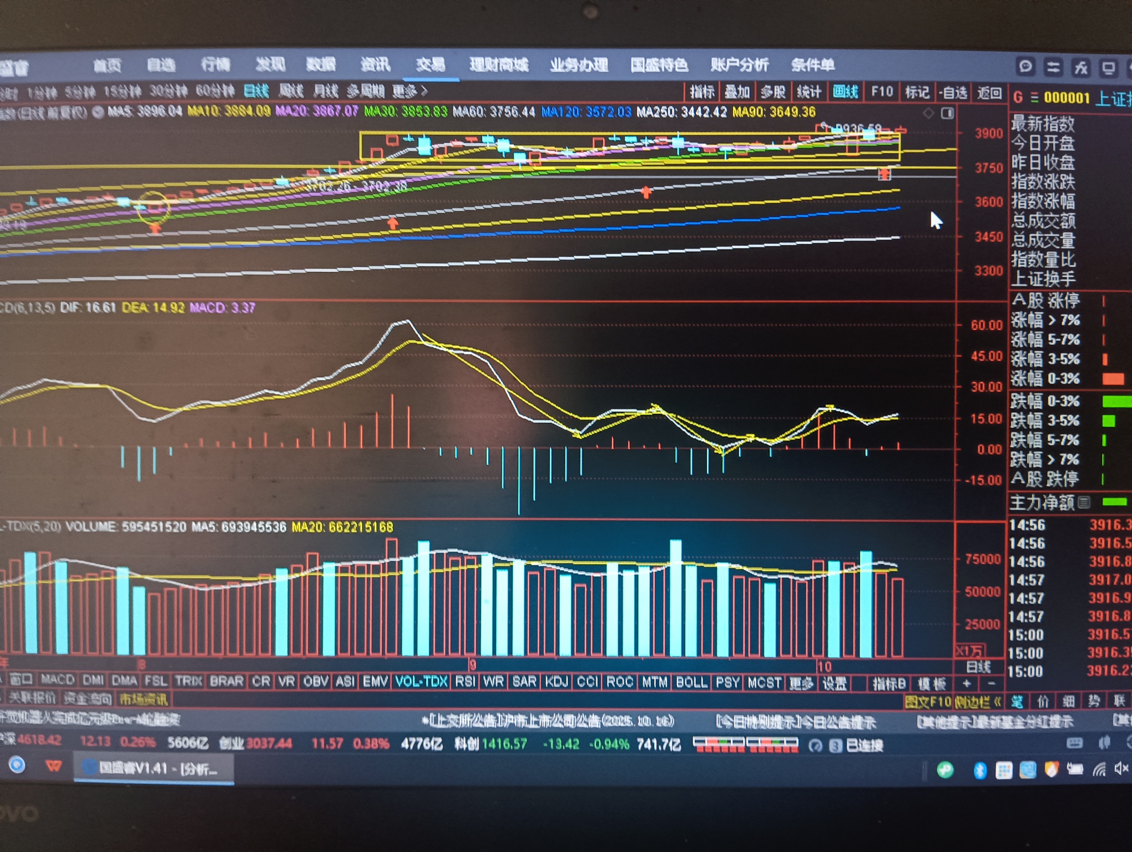The width and height of the screenshot is (1132, 852).
Task: Open the 交易 menu tab
Action: pyautogui.click(x=431, y=65)
